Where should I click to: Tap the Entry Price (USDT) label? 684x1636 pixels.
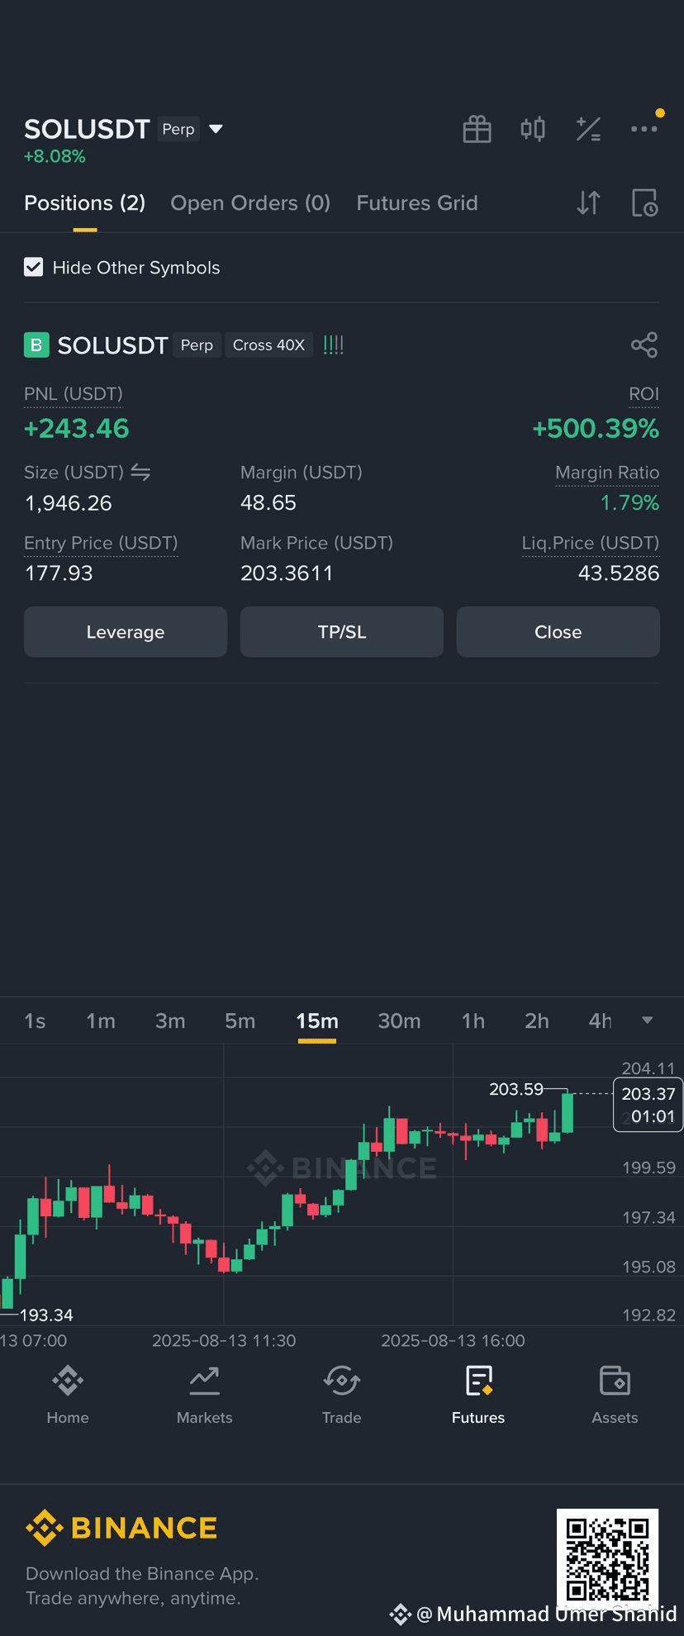point(101,543)
